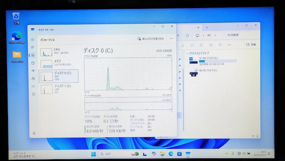Select the CPU performance graph entry
285x161 pixels.
58,52
